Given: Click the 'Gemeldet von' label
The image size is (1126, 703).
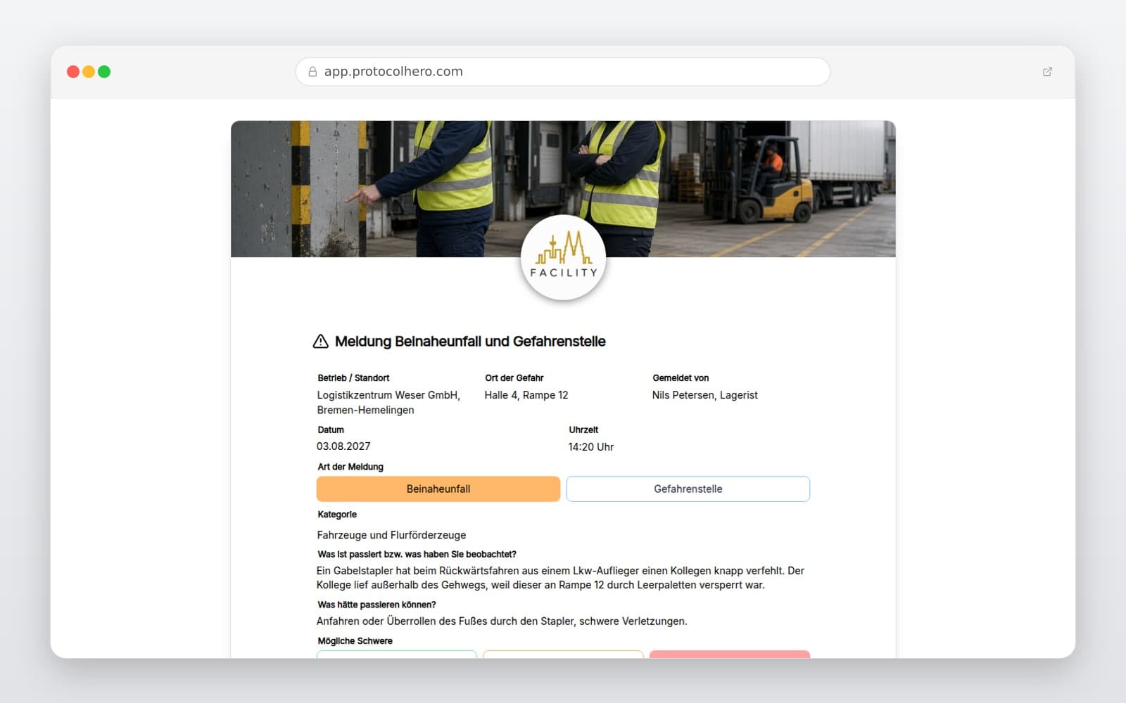Looking at the screenshot, I should pos(681,378).
